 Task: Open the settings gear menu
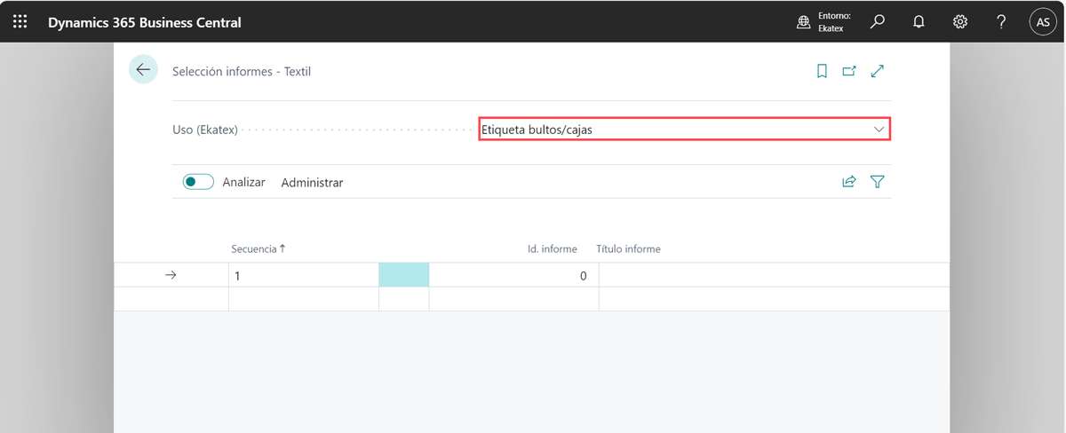pos(960,21)
